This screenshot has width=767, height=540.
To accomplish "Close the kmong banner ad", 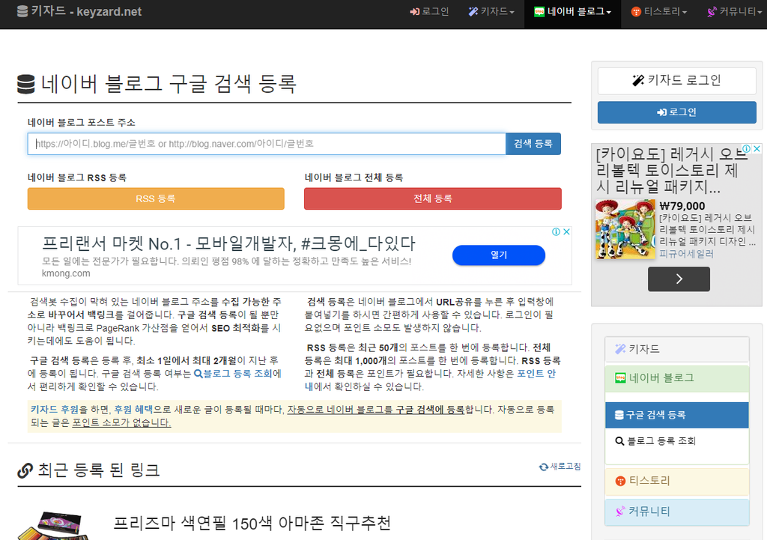I will (566, 232).
